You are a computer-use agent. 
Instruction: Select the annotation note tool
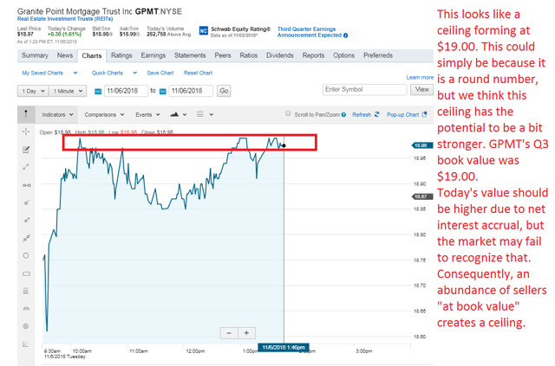[26, 150]
